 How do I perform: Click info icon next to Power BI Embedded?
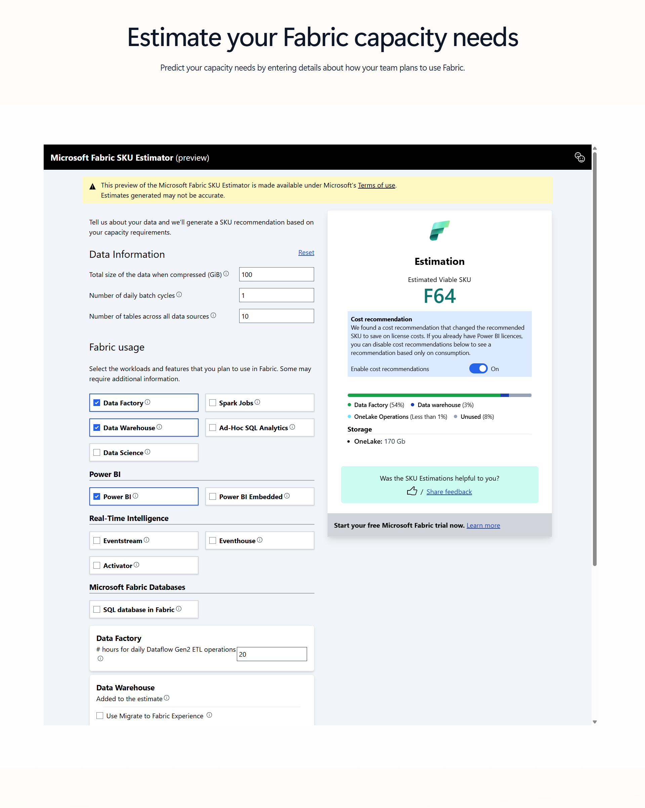(x=287, y=496)
